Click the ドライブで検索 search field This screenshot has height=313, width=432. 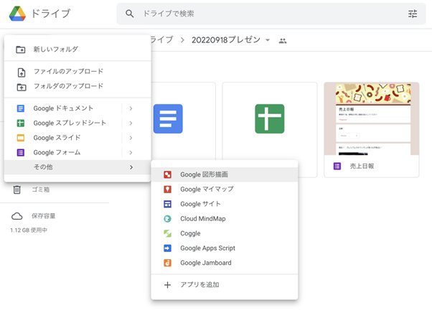[271, 14]
